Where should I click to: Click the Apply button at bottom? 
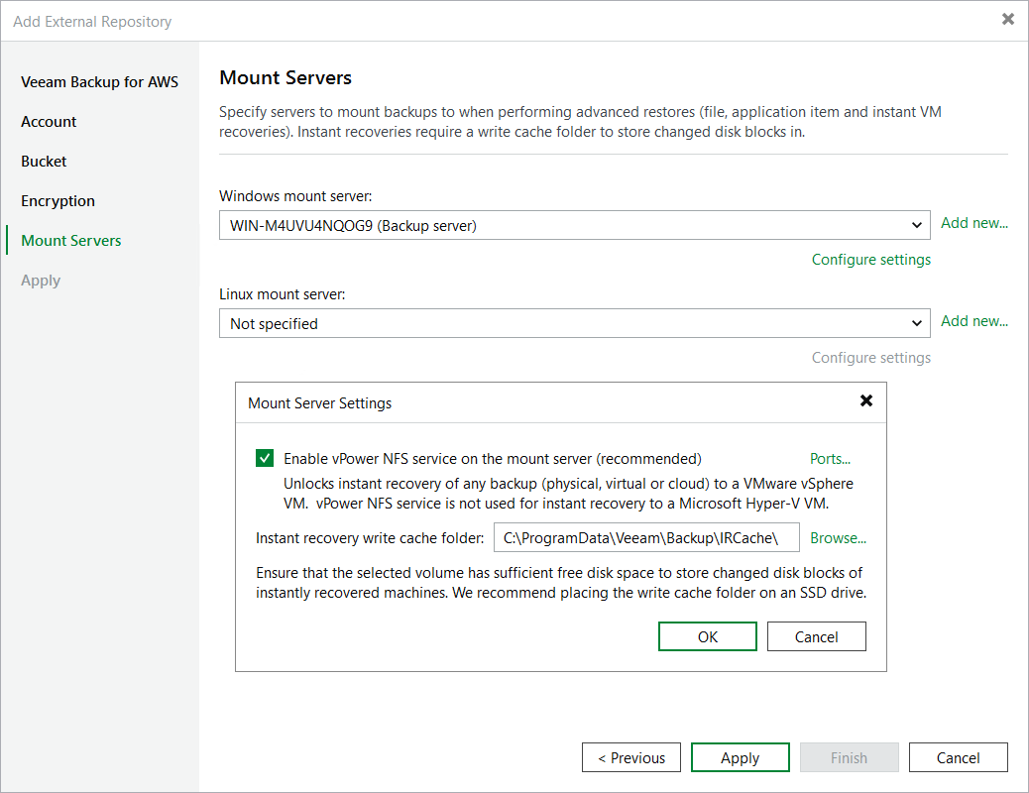741,757
